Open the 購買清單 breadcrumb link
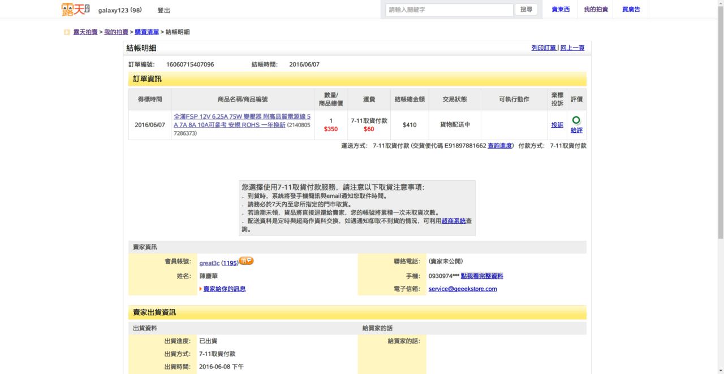Viewport: 724px width, 374px height. (x=146, y=32)
